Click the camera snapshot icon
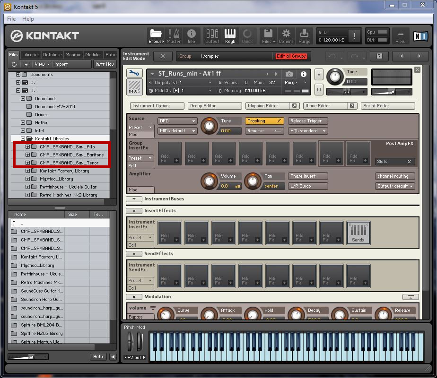This screenshot has width=437, height=378. tap(289, 74)
